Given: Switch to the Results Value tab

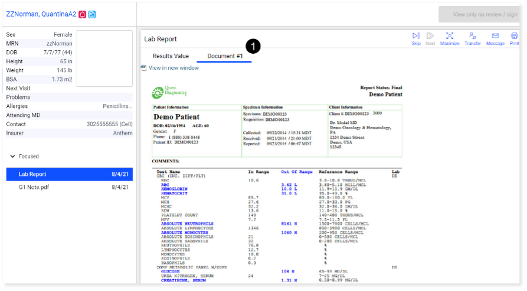Looking at the screenshot, I should pyautogui.click(x=171, y=56).
